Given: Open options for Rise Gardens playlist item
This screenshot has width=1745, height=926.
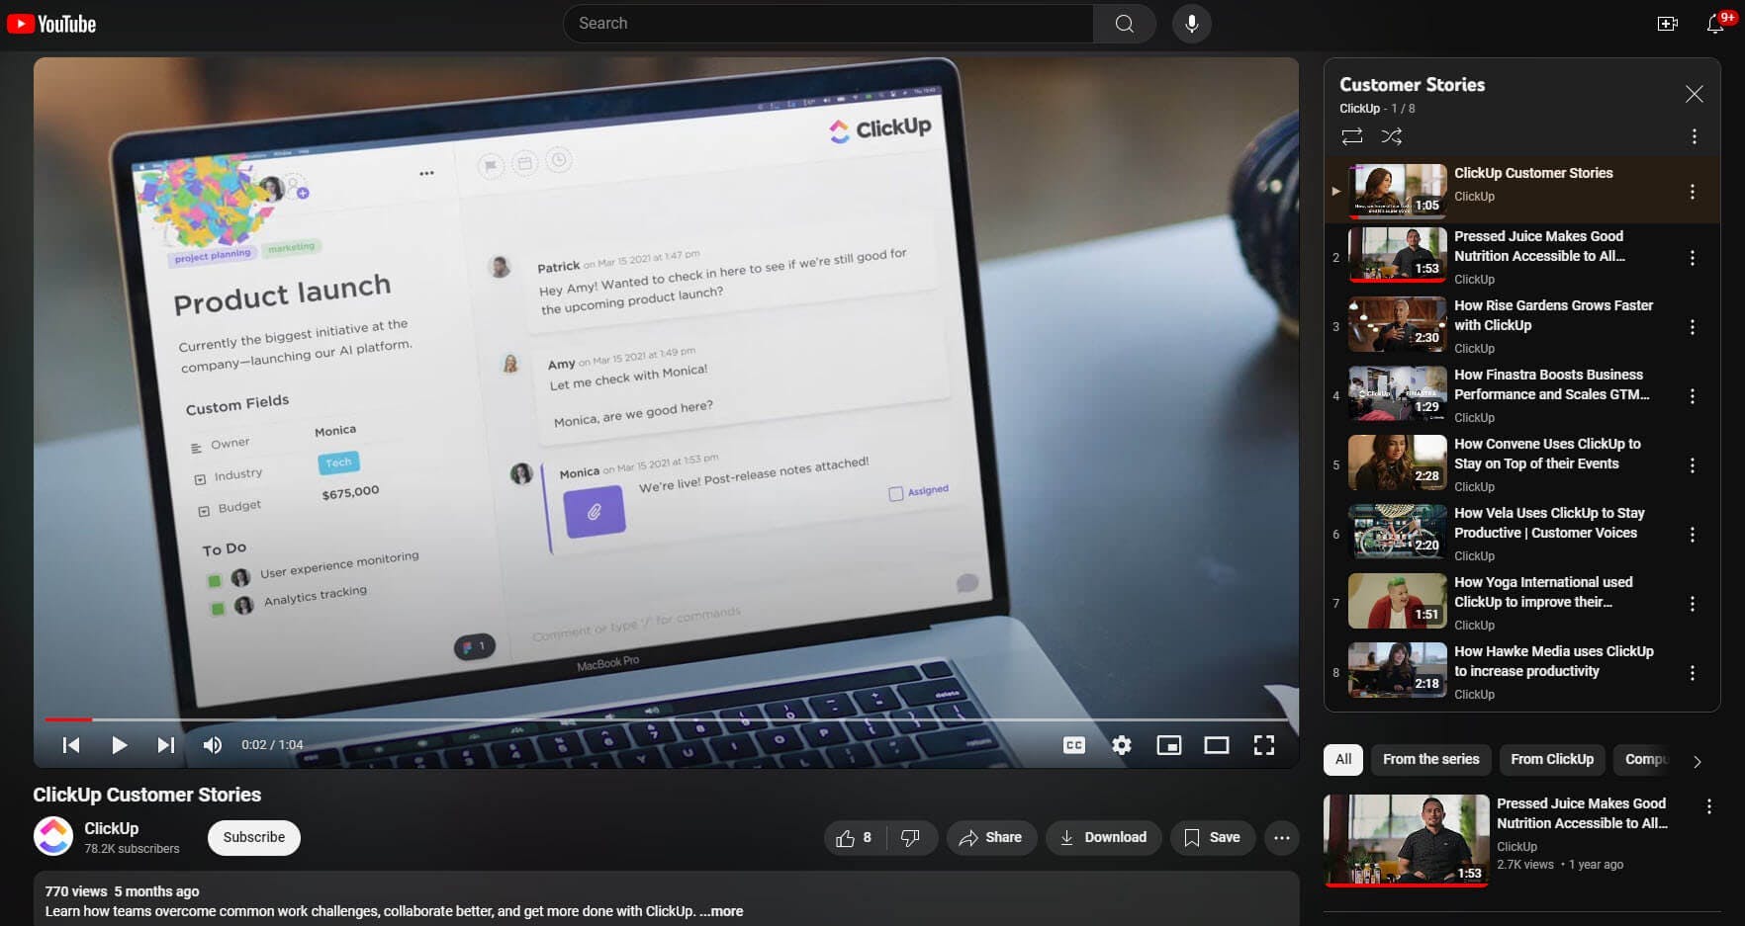Looking at the screenshot, I should [x=1692, y=327].
